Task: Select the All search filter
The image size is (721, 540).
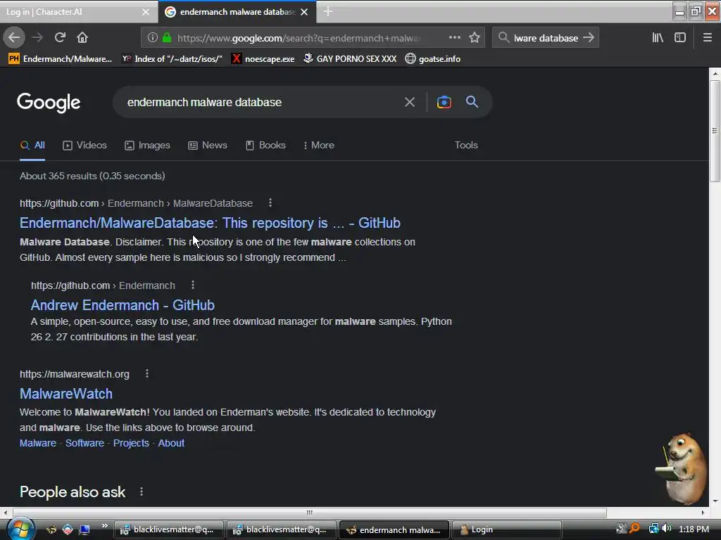Action: point(32,145)
